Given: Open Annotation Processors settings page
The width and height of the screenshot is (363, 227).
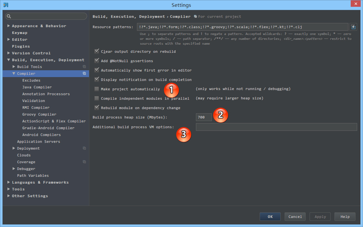Looking at the screenshot, I should [46, 94].
